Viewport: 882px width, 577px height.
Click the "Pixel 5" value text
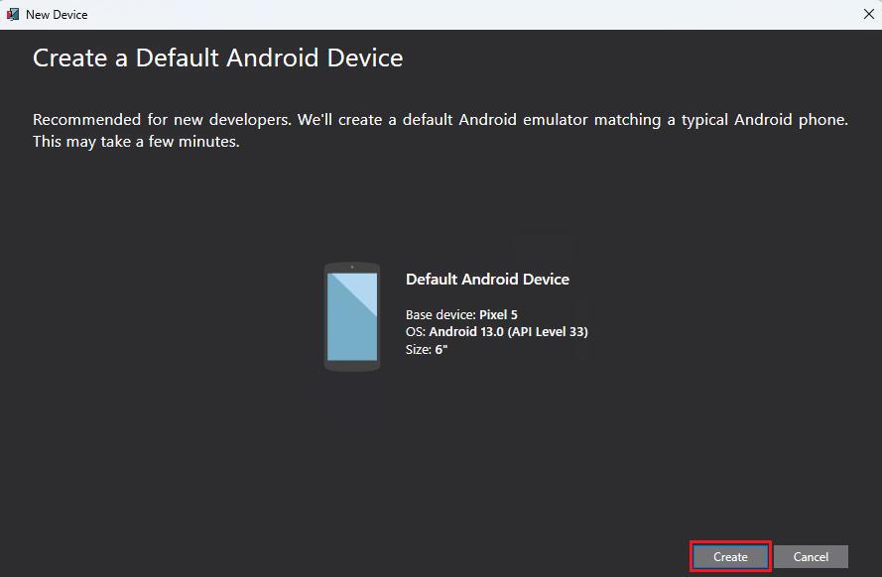(498, 314)
